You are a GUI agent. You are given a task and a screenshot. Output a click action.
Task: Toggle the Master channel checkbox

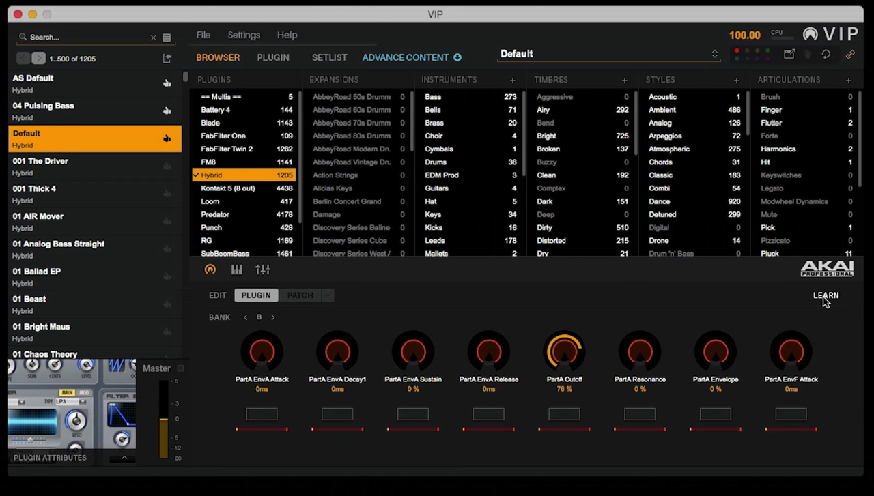coord(180,368)
